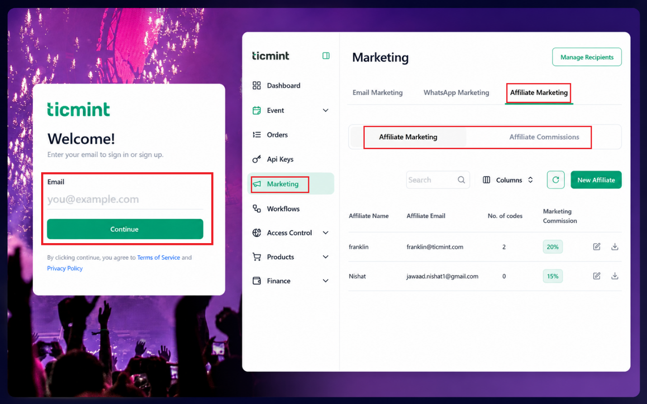Click franklin@ticmint.com email cell
Screen dimensions: 647x404
pos(435,247)
